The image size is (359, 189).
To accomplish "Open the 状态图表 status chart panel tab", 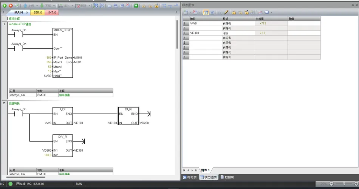I will click(208, 177).
